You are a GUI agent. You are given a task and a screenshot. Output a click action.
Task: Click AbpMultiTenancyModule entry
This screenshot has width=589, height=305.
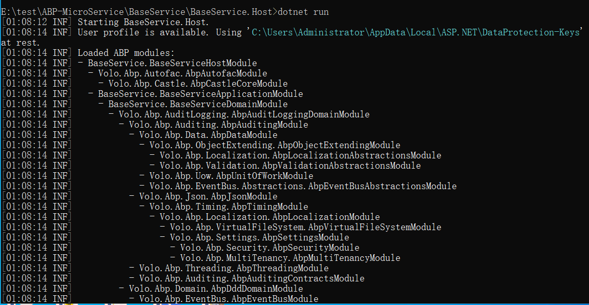(x=290, y=258)
